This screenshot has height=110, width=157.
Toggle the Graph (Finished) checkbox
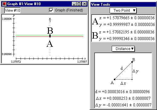[51, 10]
